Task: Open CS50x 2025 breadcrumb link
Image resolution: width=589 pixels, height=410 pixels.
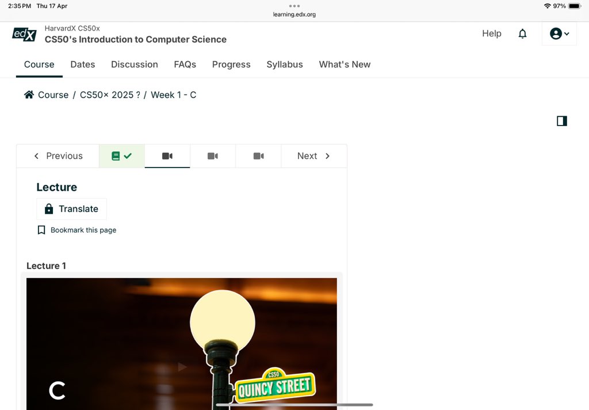Action: (110, 95)
